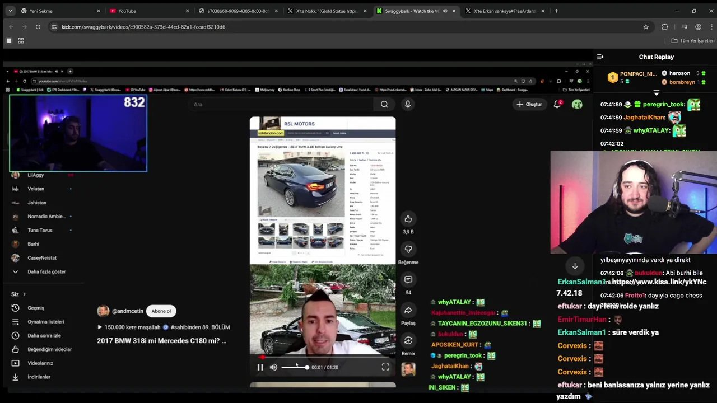This screenshot has height=403, width=717.
Task: Switch to the Yeni Sekme tab
Action: click(x=60, y=11)
